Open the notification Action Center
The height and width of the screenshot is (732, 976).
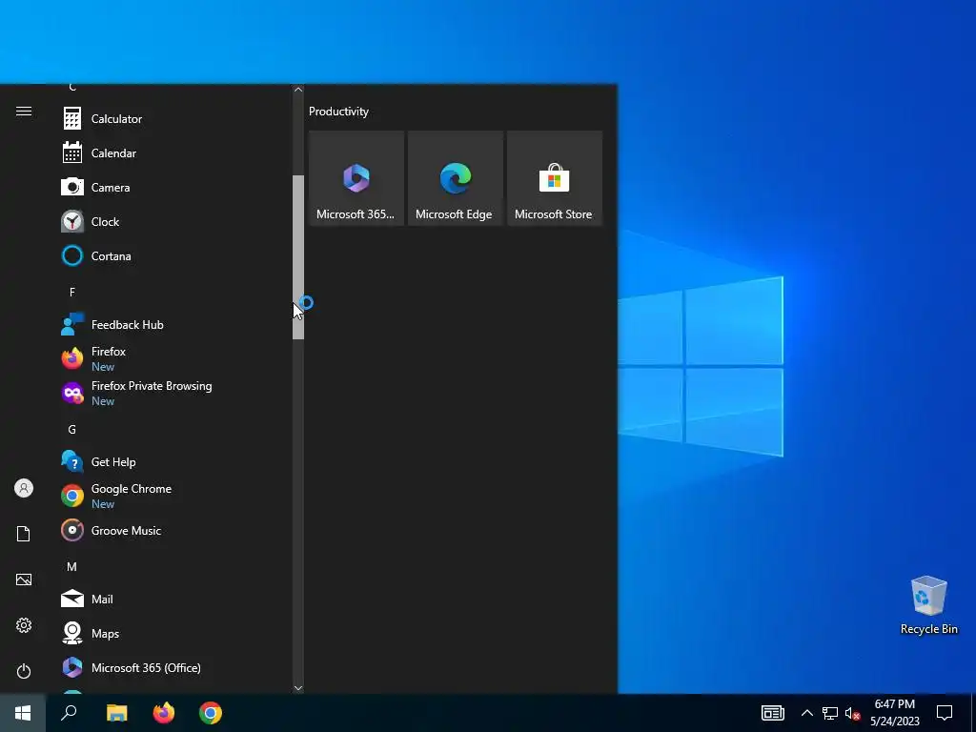pyautogui.click(x=945, y=713)
